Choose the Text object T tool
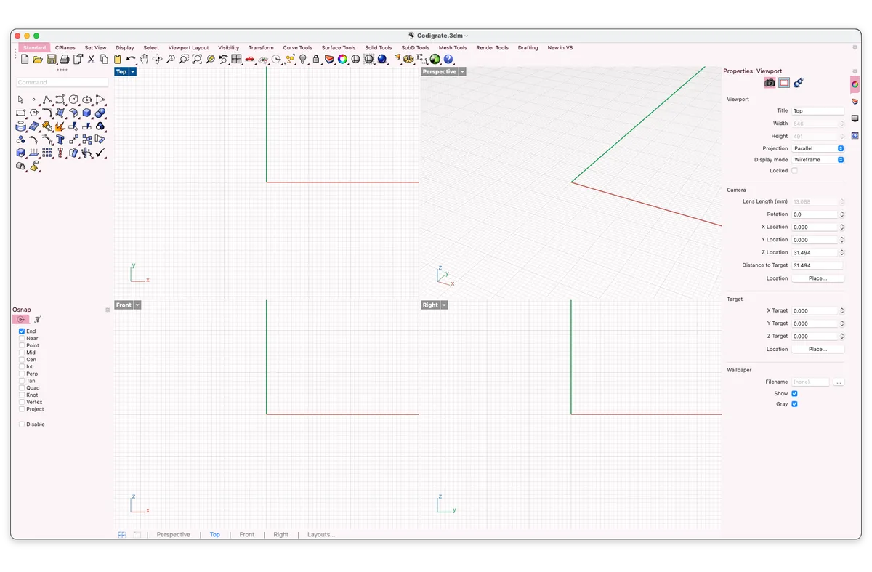872x572 pixels. (60, 140)
